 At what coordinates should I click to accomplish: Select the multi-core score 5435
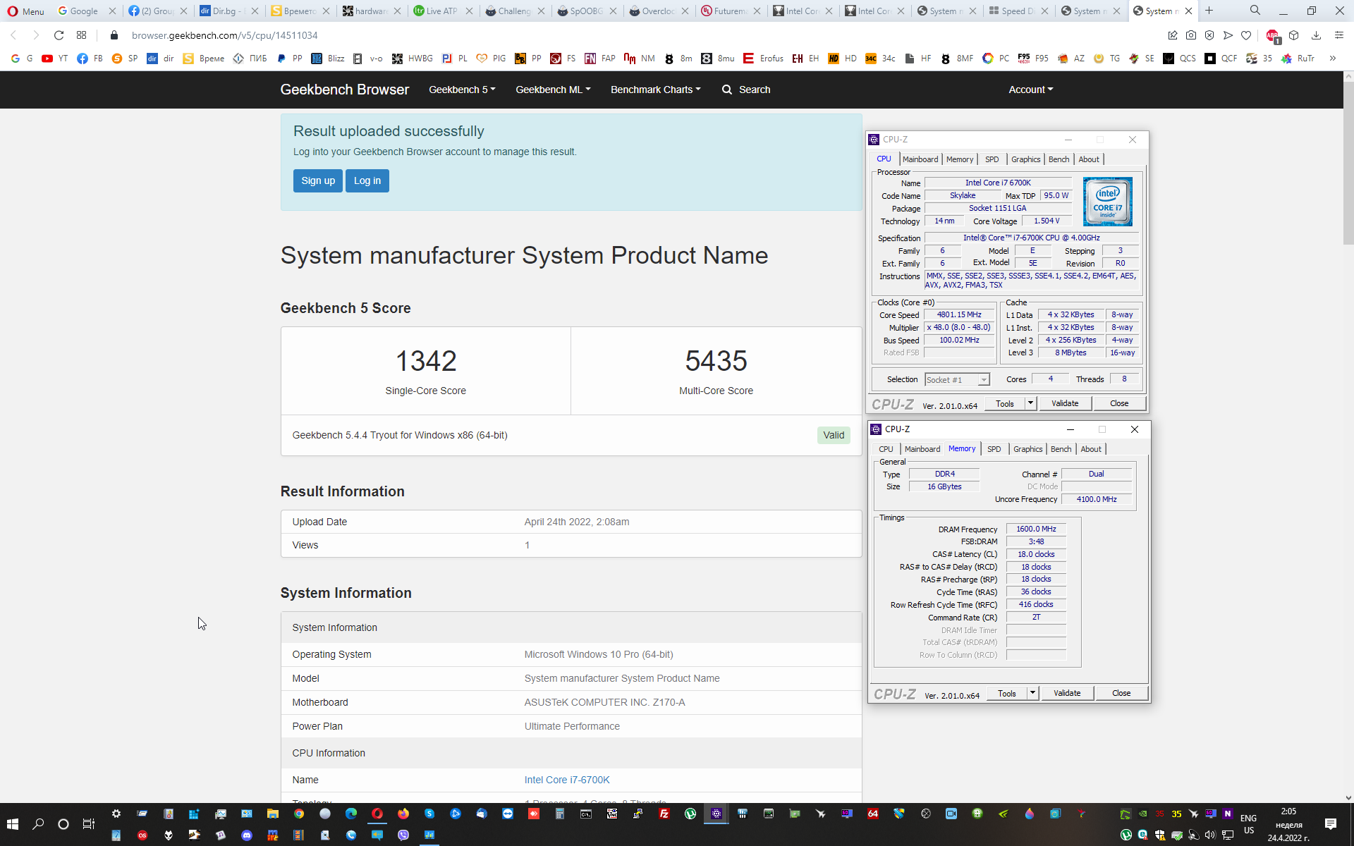(x=716, y=361)
